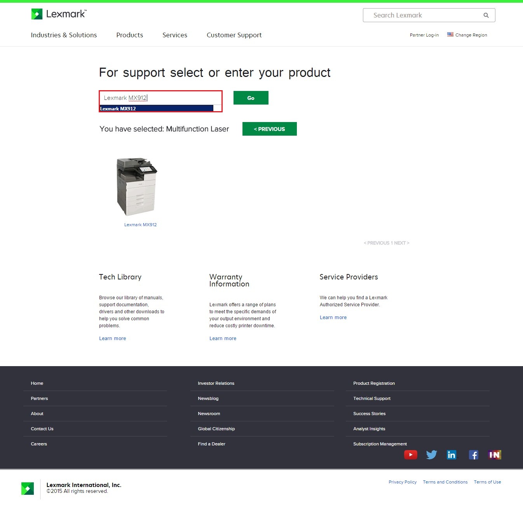Click Learn more under Service Providers

(x=333, y=318)
